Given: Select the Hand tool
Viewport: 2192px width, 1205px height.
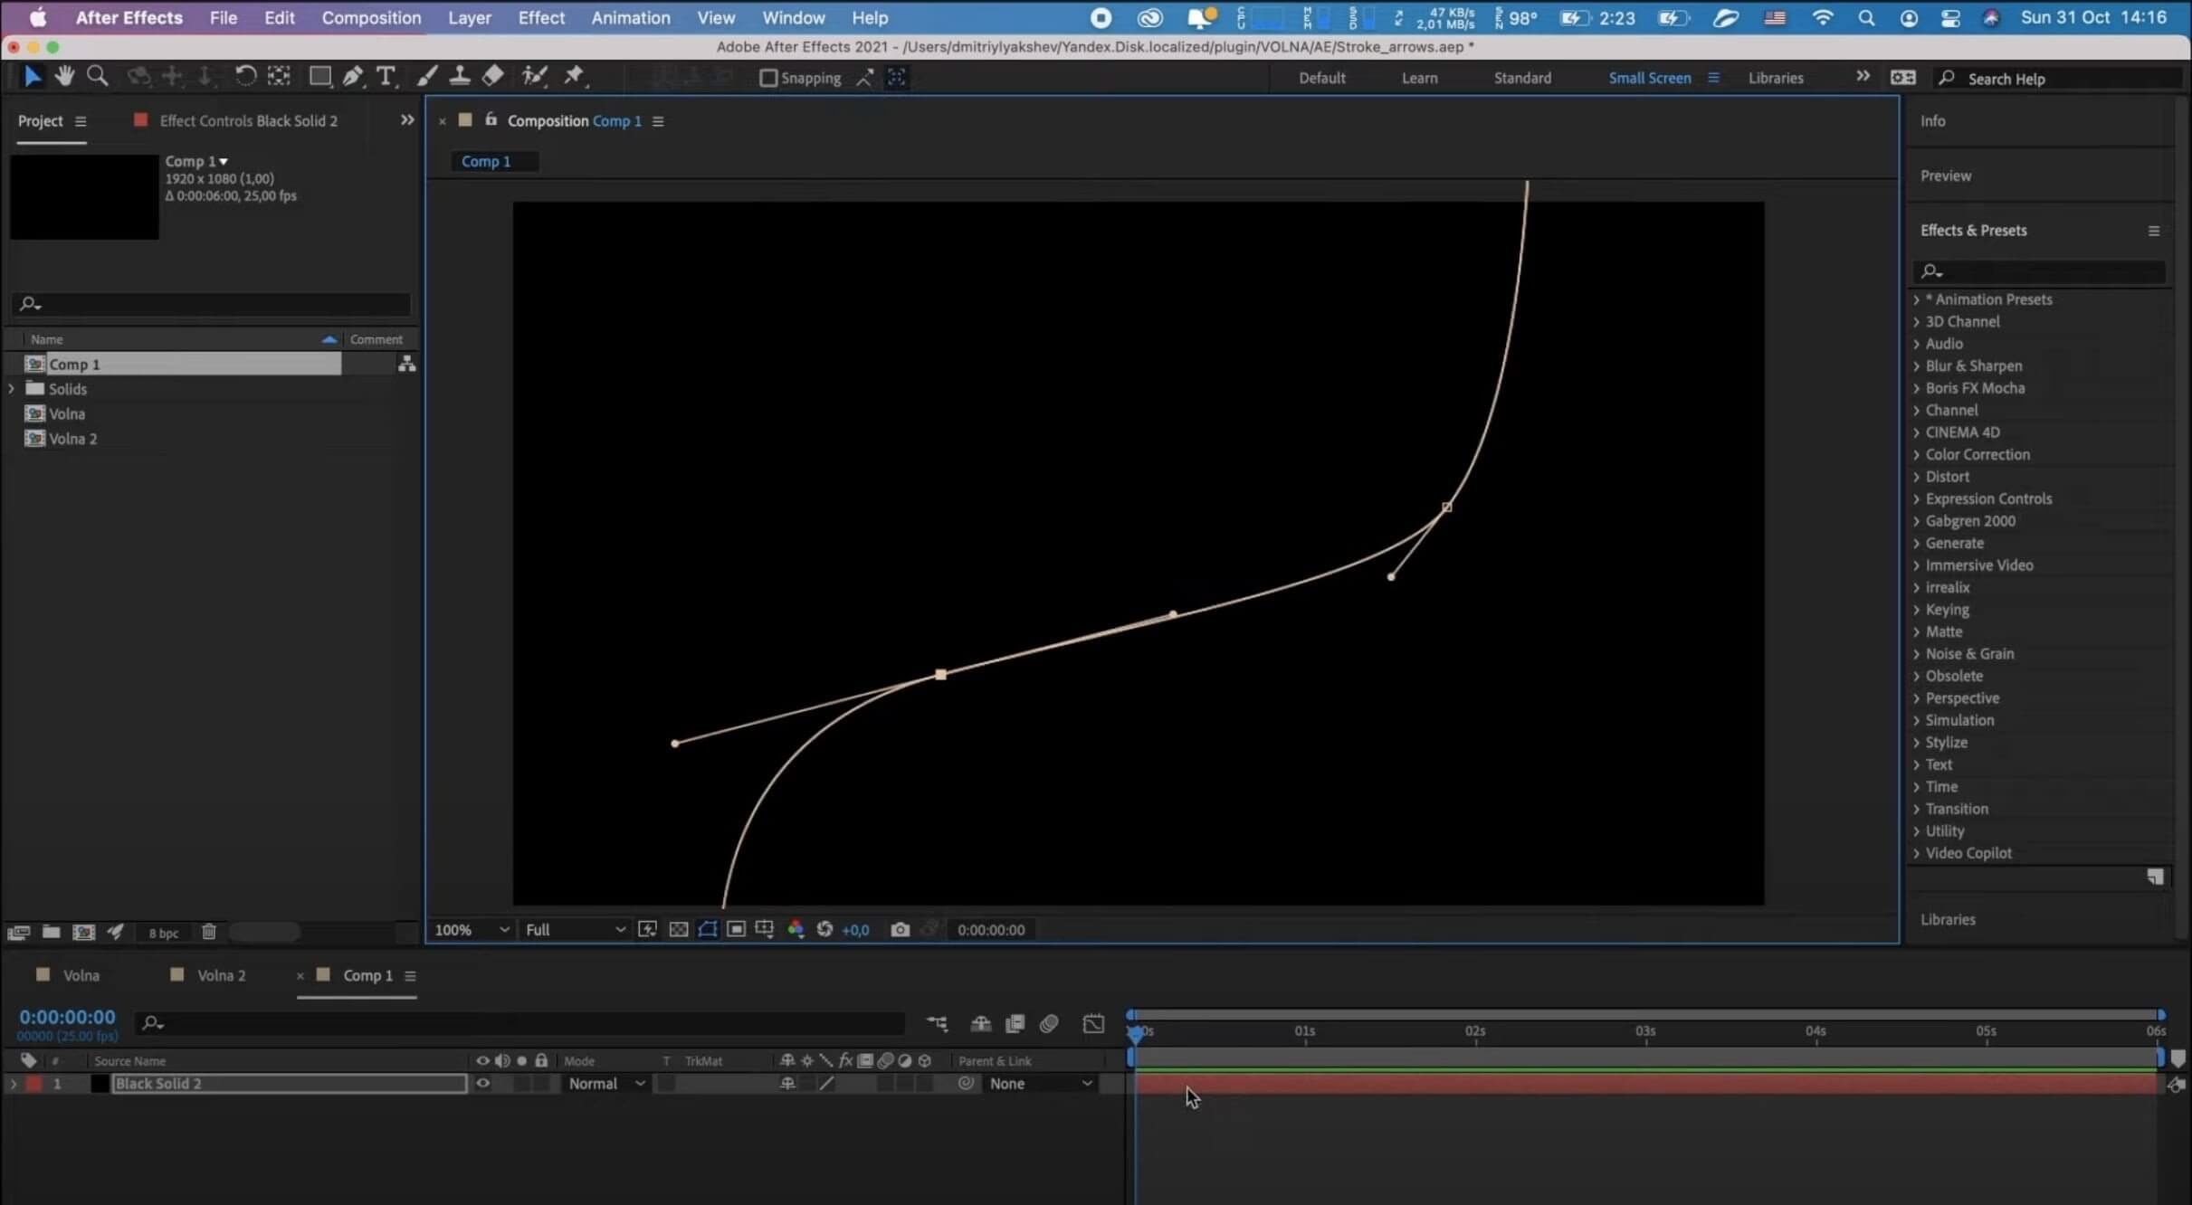Looking at the screenshot, I should (64, 77).
